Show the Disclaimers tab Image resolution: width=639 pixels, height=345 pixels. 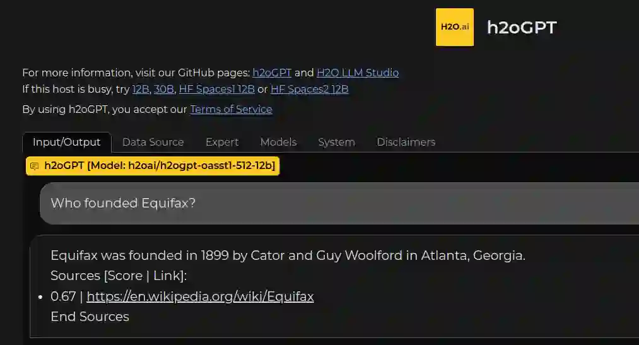[406, 143]
